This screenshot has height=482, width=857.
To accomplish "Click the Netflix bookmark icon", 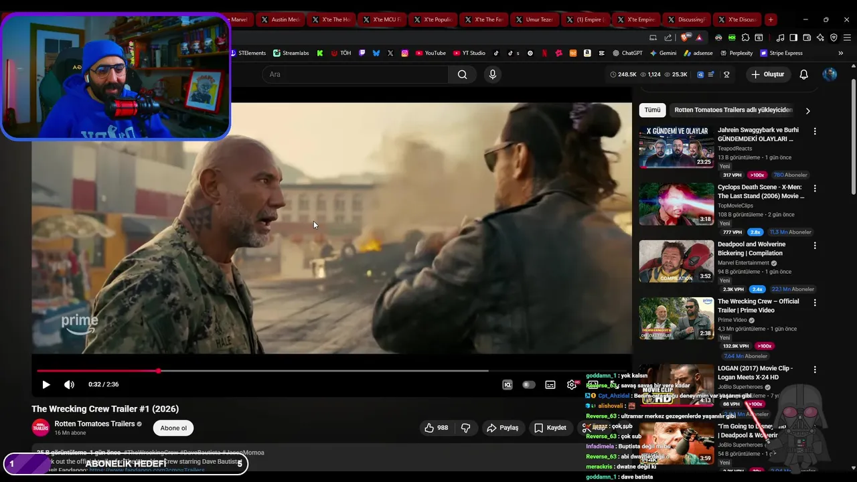I will click(544, 53).
